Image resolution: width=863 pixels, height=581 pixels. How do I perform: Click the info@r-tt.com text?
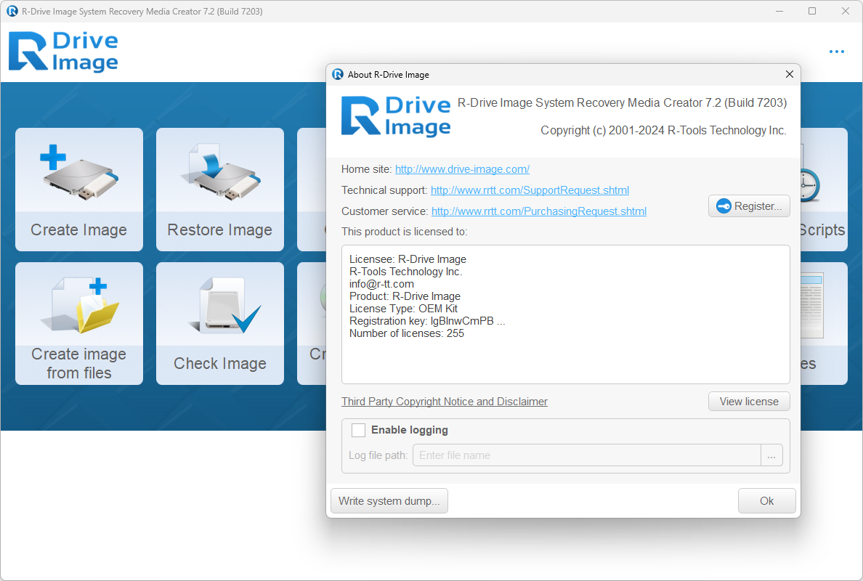pyautogui.click(x=381, y=284)
